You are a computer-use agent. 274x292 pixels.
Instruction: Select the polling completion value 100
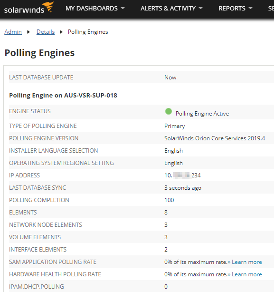(x=169, y=200)
